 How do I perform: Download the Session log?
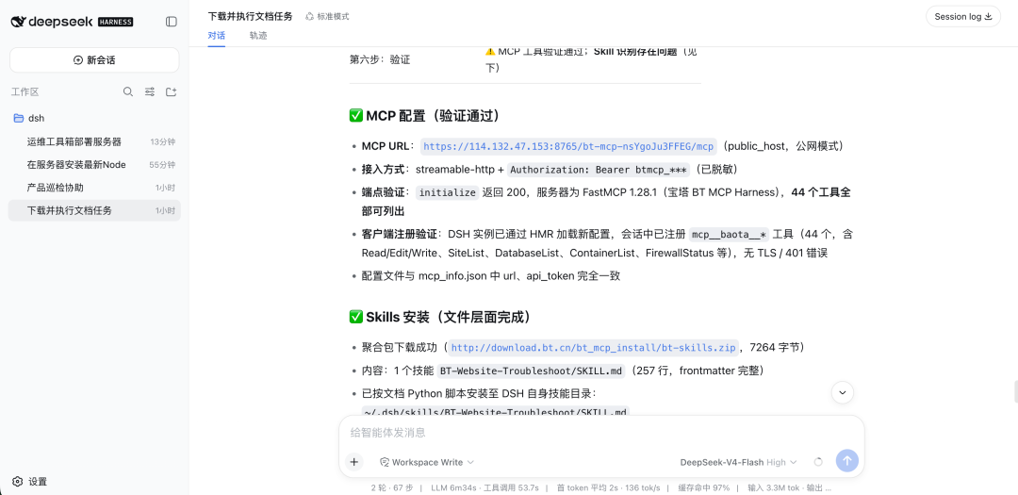click(962, 17)
